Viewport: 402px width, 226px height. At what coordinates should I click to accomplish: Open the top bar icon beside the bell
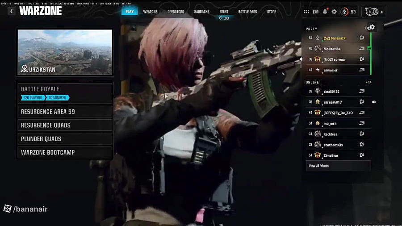tap(316, 12)
